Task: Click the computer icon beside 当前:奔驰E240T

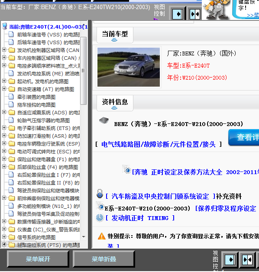Action: coord(5,26)
